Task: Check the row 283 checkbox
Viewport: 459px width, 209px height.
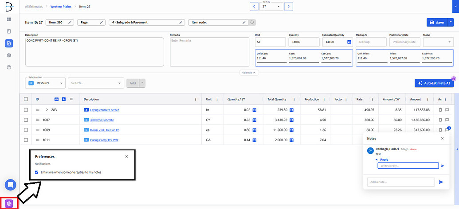Action: [26, 110]
